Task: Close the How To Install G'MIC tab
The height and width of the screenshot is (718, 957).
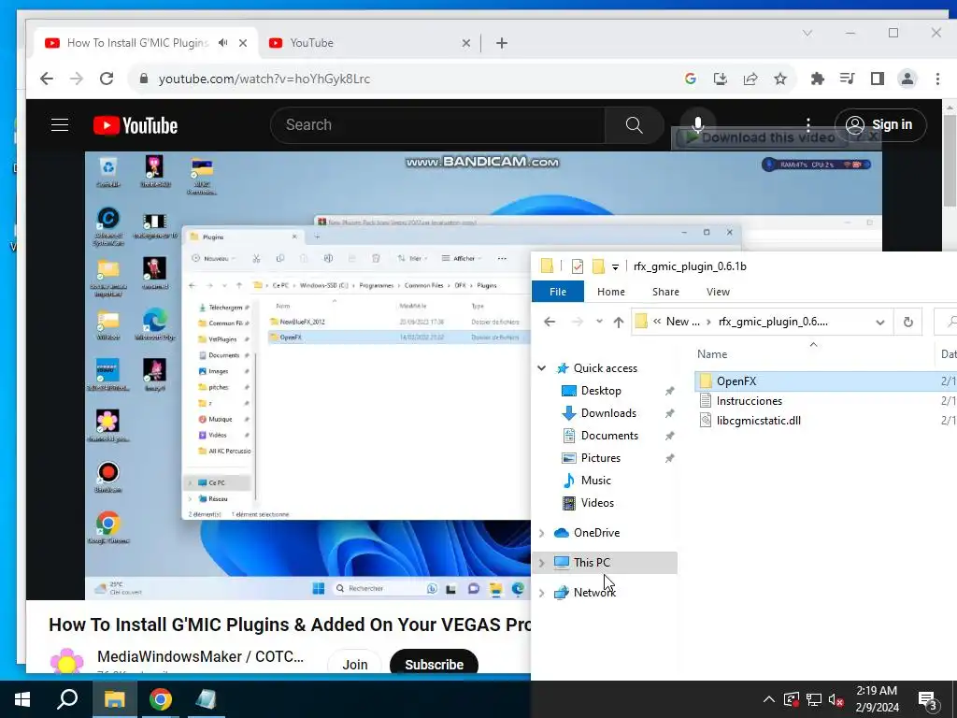Action: [243, 43]
